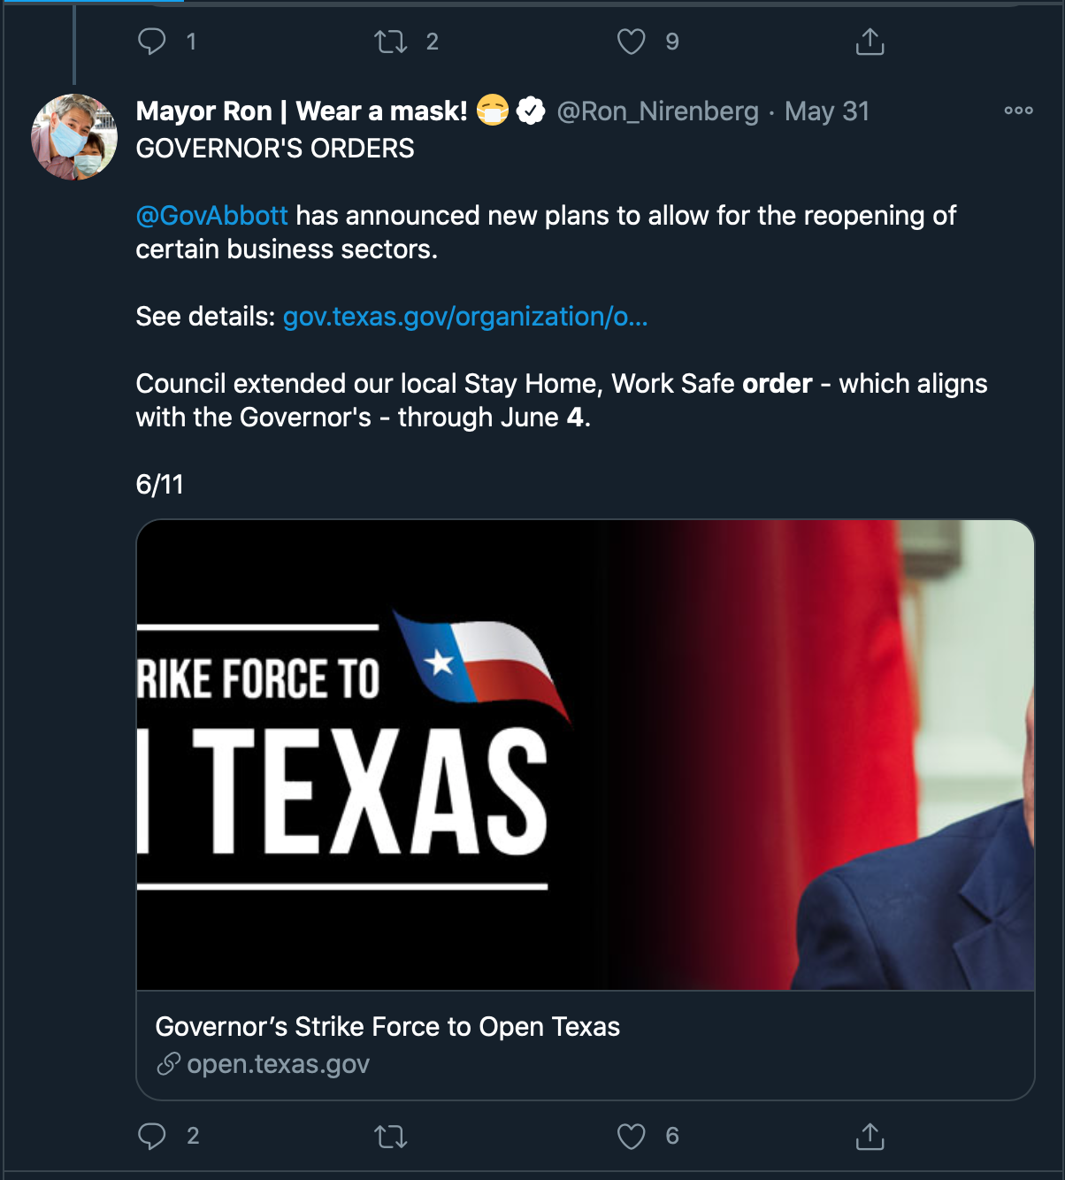Image resolution: width=1065 pixels, height=1180 pixels.
Task: Click the open.texas.gov card domain
Action: tap(278, 1064)
